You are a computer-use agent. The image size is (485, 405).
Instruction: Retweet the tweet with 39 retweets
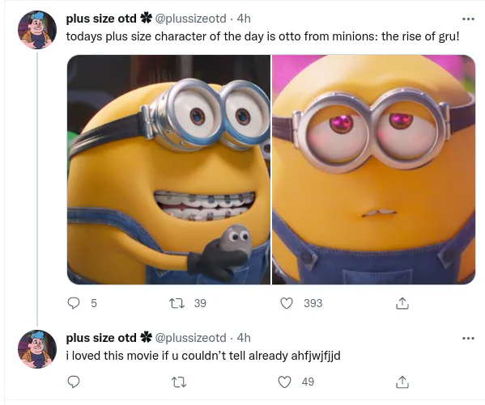coord(178,303)
